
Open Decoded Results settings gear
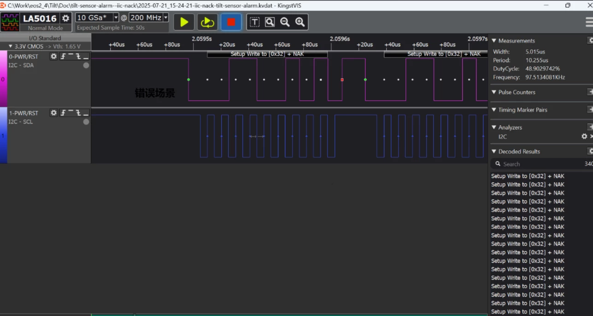[x=591, y=151]
